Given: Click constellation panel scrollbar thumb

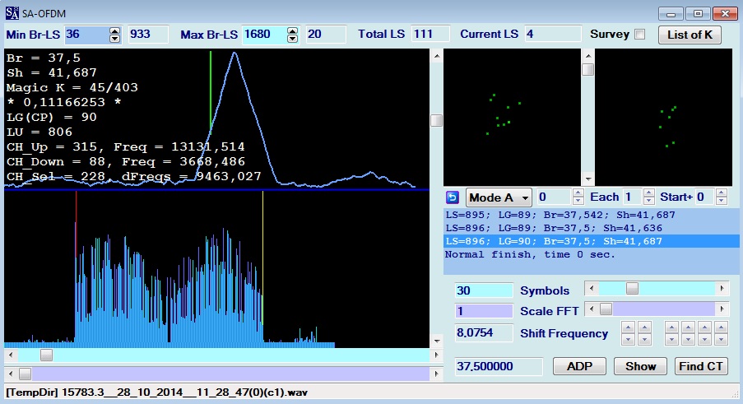Looking at the screenshot, I should click(588, 69).
